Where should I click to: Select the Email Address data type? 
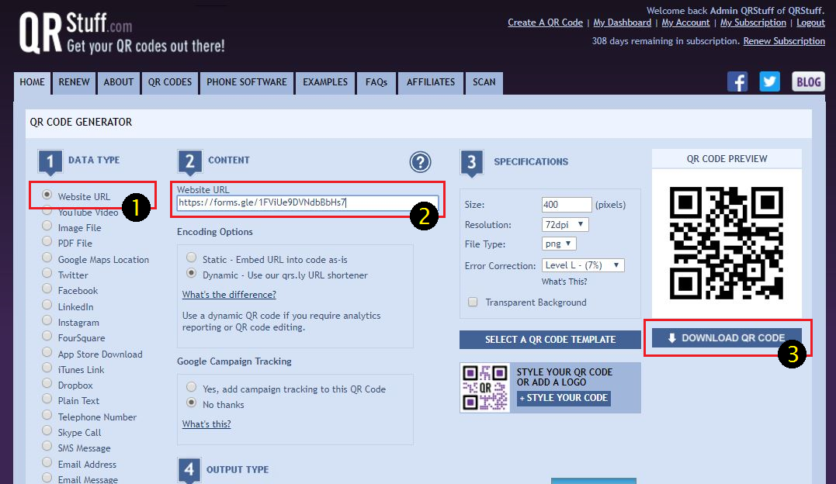coord(47,462)
